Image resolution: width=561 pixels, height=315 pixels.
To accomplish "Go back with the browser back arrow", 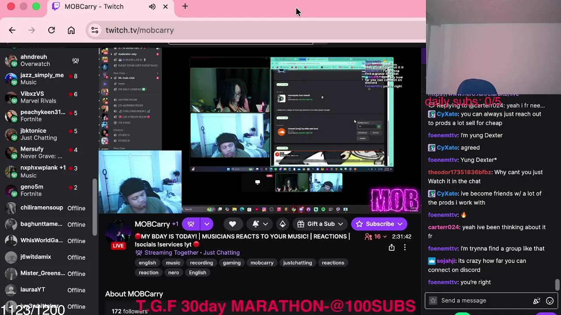I will pos(12,30).
